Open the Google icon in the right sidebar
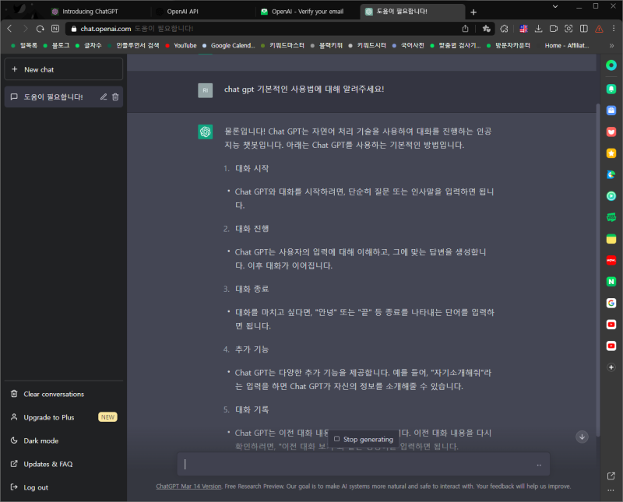This screenshot has height=502, width=623. [x=611, y=302]
